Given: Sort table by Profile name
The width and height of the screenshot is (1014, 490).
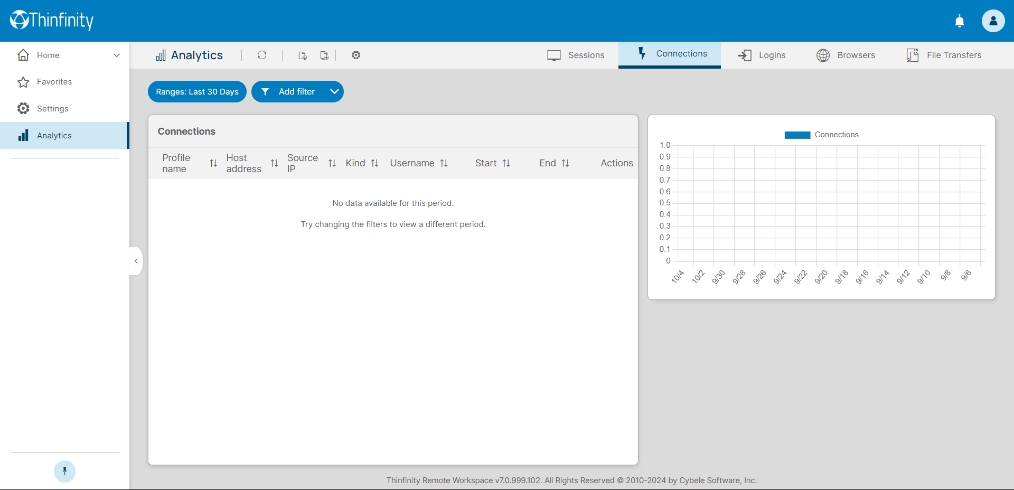Looking at the screenshot, I should pyautogui.click(x=213, y=164).
